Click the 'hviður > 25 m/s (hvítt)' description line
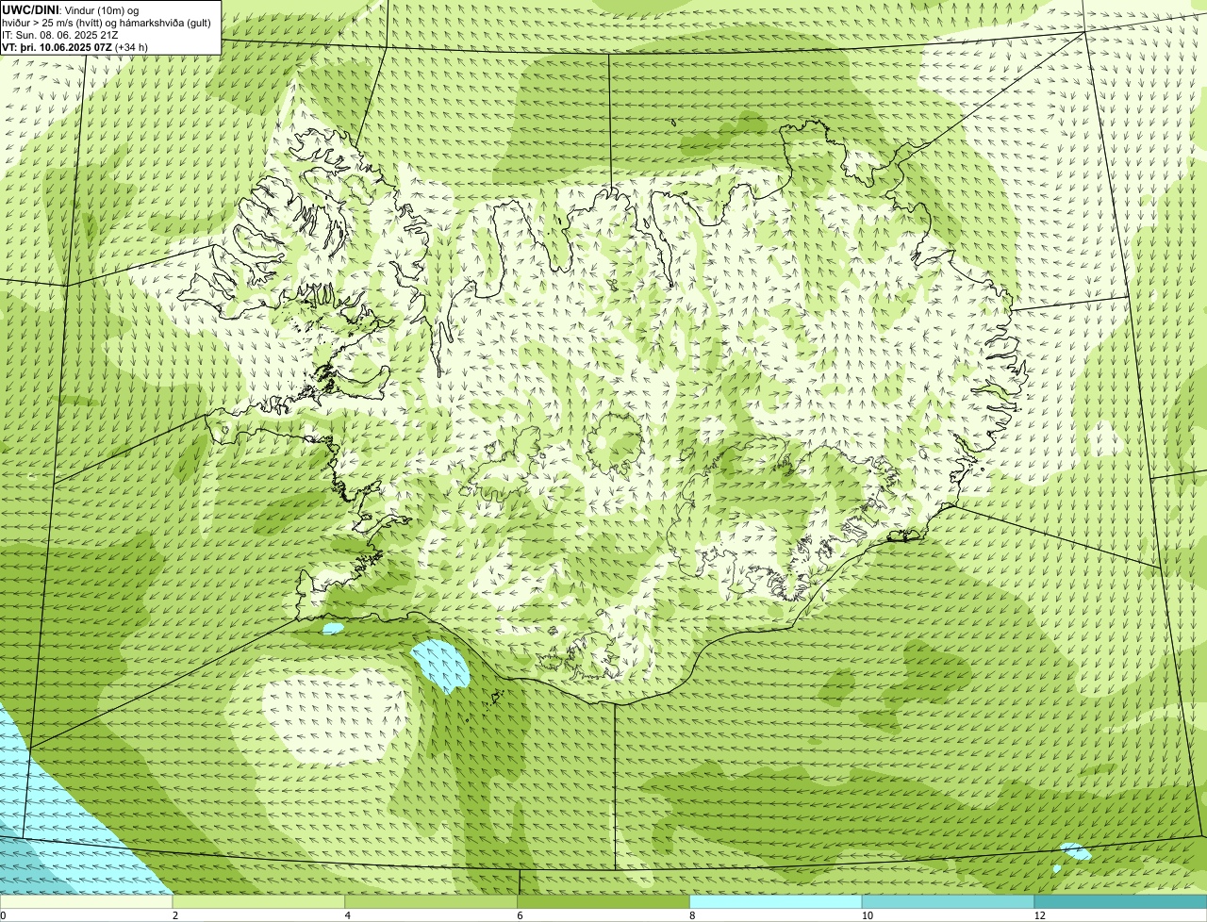This screenshot has width=1207, height=922. pyautogui.click(x=107, y=23)
